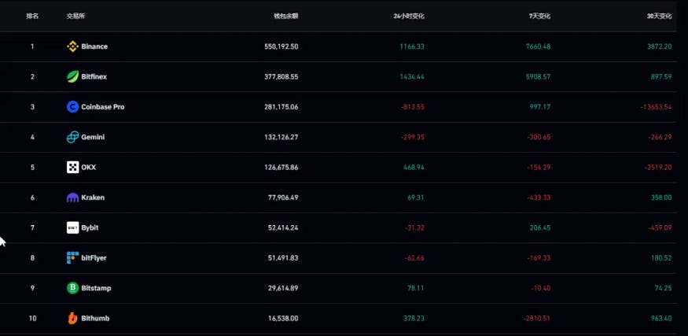Viewport: 688px width, 336px height.
Task: Click Bitstamp 24h change 78.11
Action: (415, 288)
